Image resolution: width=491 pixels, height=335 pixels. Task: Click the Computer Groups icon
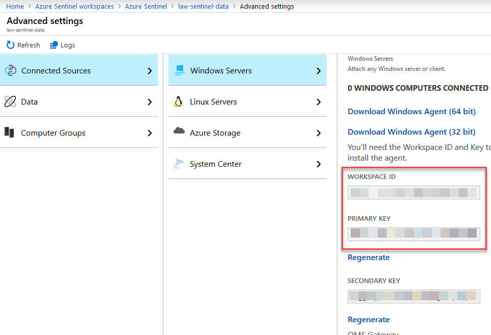(x=10, y=133)
